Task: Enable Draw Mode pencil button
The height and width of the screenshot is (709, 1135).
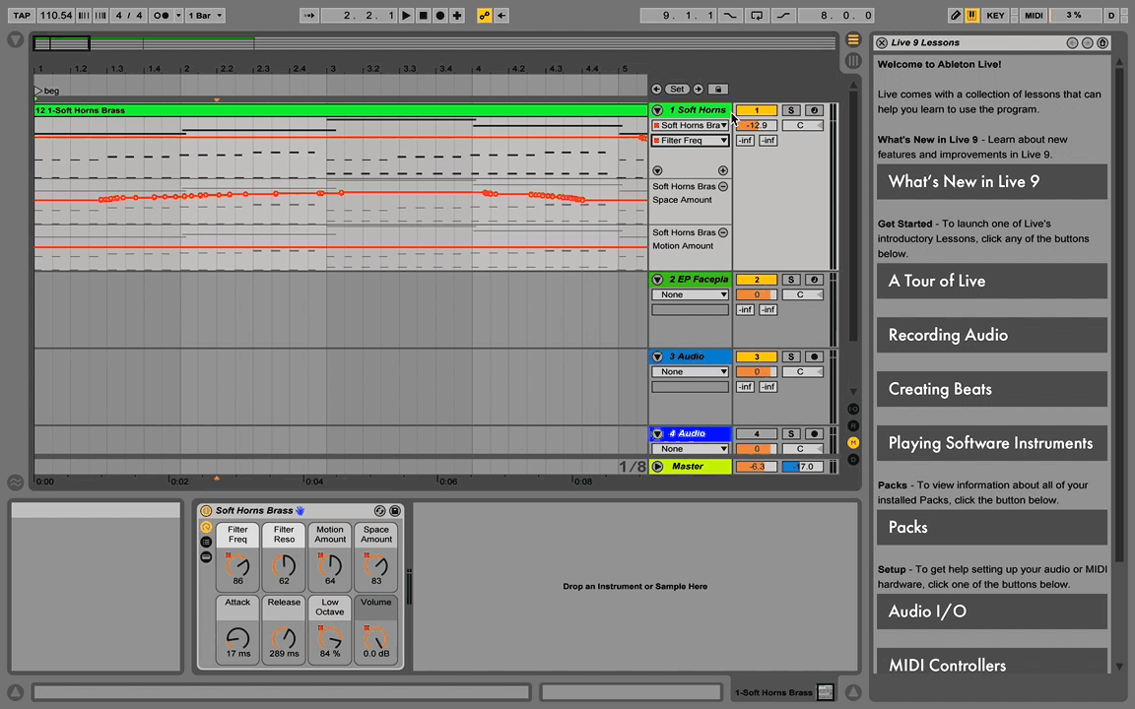Action: click(x=956, y=15)
